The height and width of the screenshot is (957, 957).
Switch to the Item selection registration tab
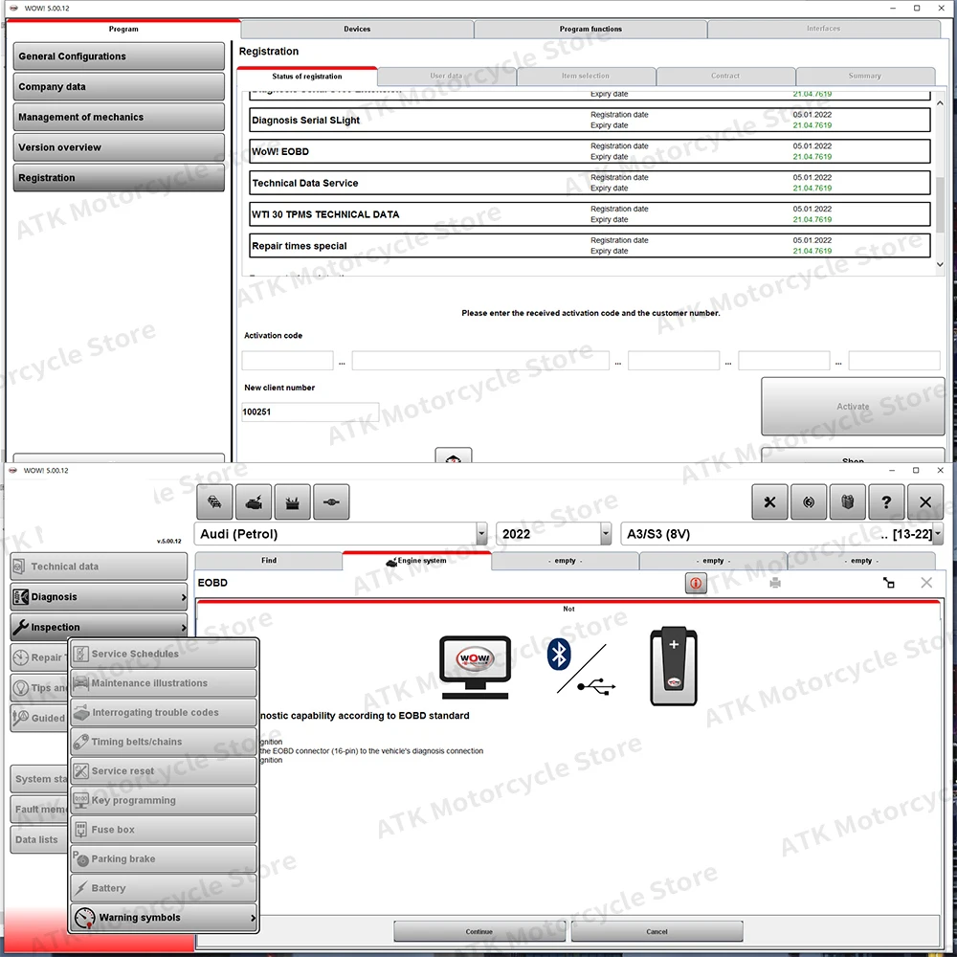click(x=586, y=77)
